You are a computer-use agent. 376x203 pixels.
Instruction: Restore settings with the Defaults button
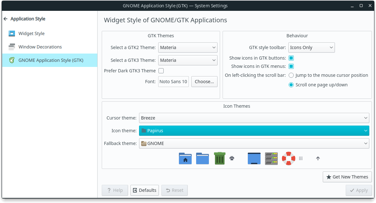[144, 190]
